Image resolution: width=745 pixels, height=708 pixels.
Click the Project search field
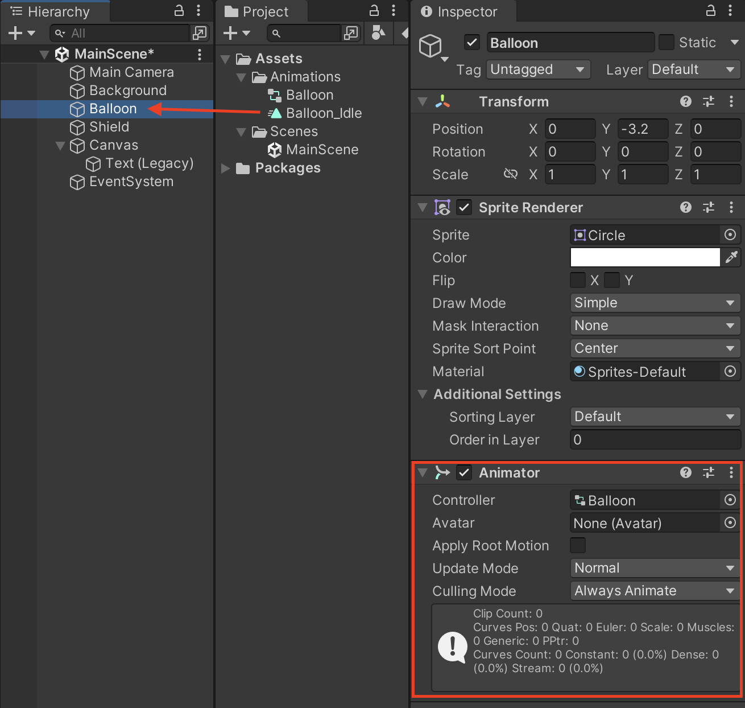coord(304,33)
